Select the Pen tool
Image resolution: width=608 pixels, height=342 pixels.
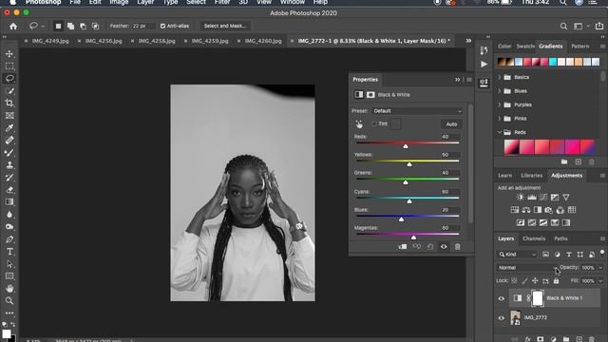pos(9,239)
